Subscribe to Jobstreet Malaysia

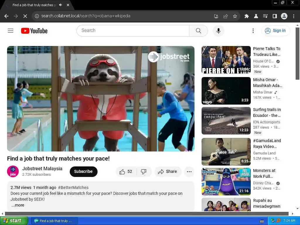83,172
